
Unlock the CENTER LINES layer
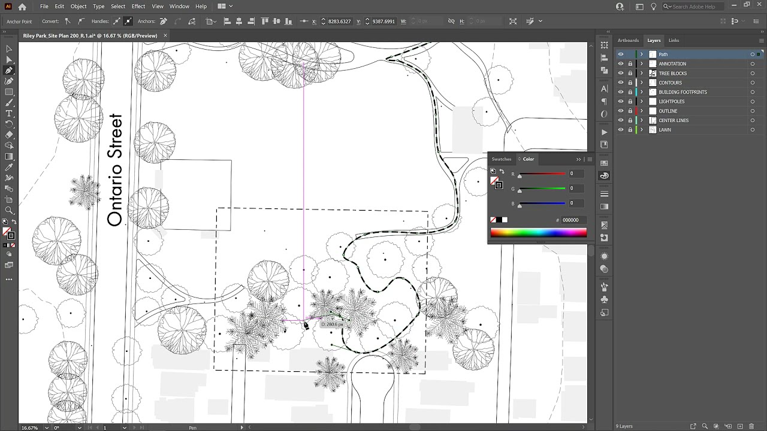[x=630, y=120]
